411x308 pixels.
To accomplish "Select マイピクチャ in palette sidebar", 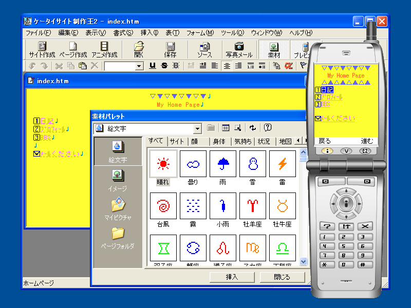I will pyautogui.click(x=118, y=209).
